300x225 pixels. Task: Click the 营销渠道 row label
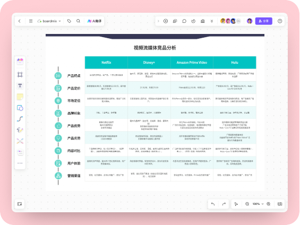[74, 176]
